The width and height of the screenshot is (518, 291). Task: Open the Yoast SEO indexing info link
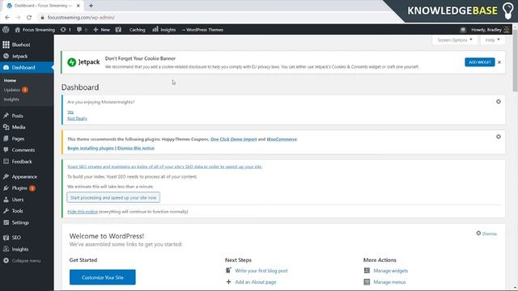[x=164, y=167]
